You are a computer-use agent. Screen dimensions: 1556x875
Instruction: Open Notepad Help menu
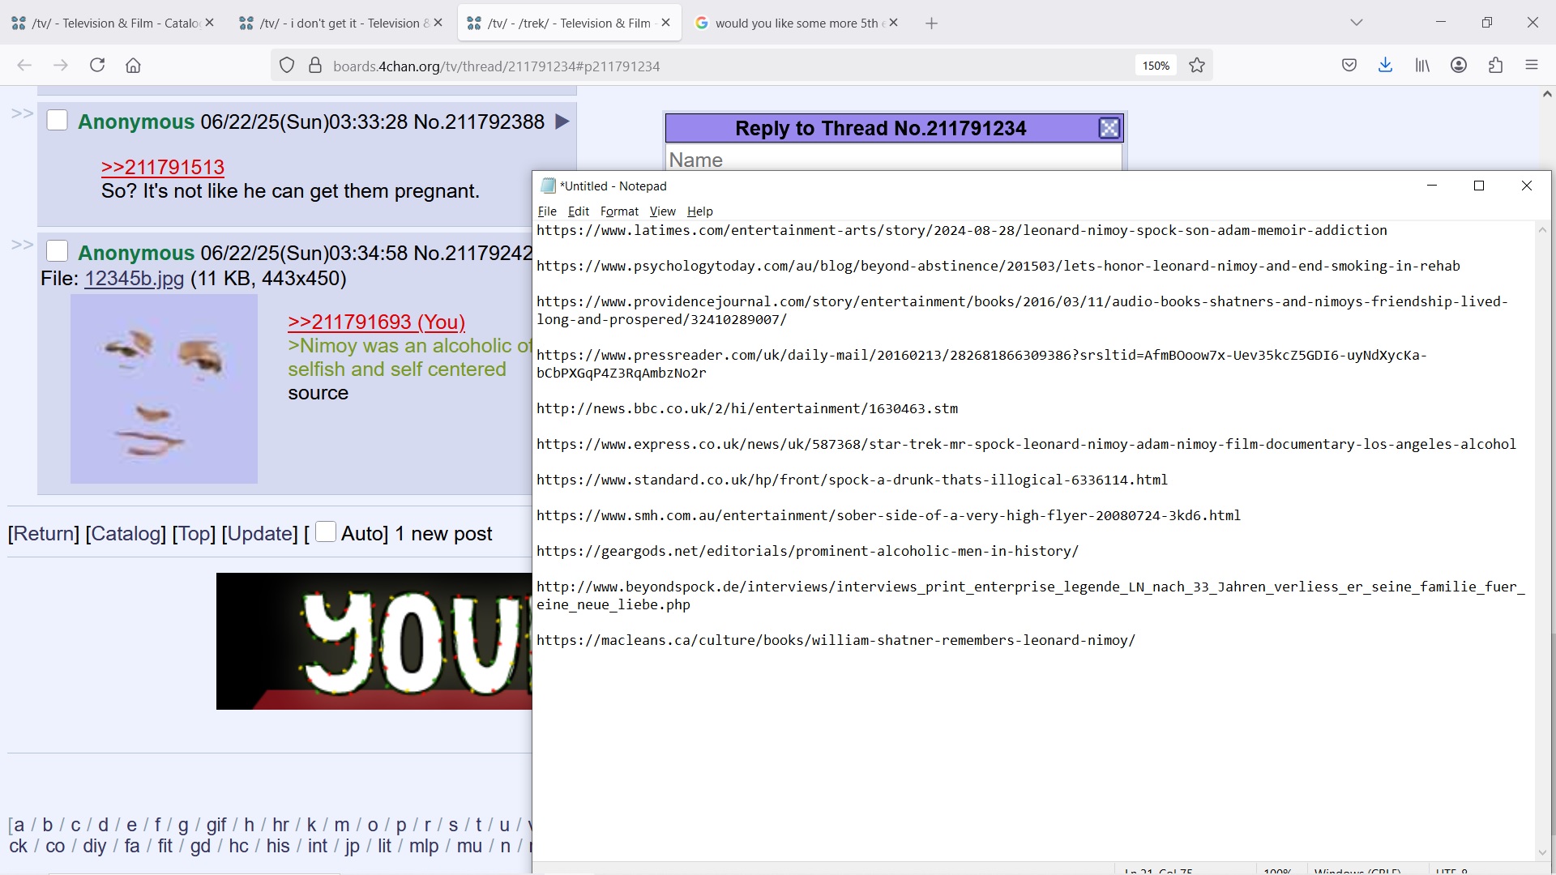click(x=700, y=211)
